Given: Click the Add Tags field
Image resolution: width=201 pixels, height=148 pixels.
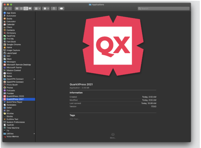Looking at the screenshot, I should [75, 119].
